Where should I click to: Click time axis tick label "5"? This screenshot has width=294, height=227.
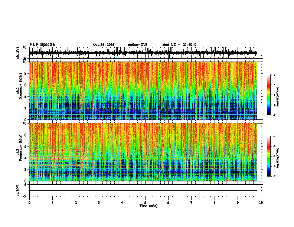(145, 203)
